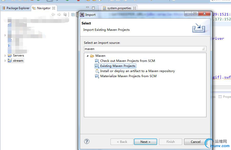The image size is (231, 150).
Task: Maximize the Navigator view panel
Action: click(x=93, y=8)
